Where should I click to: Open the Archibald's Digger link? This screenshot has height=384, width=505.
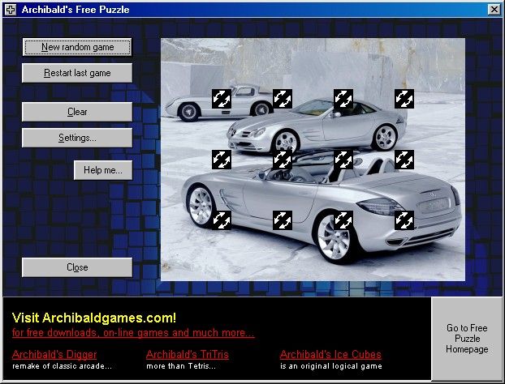(54, 354)
